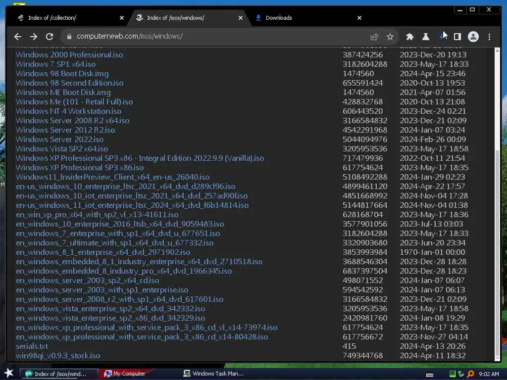Viewport: 507px width, 380px height.
Task: Open Chrome Labs flask icon
Action: point(425,37)
